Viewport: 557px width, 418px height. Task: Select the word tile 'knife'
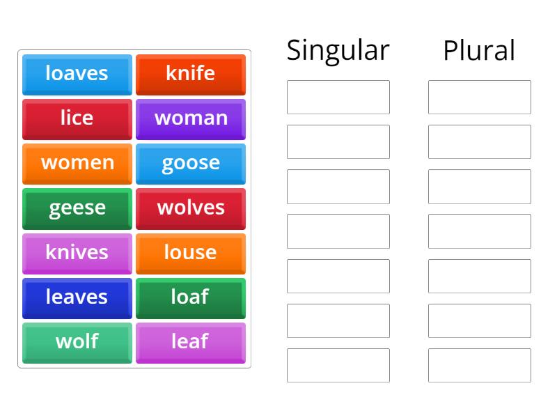coord(191,74)
